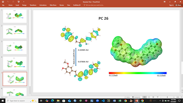Select the HLG=0.12679 AU vertical label
This screenshot has height=103, width=183.
point(74,57)
